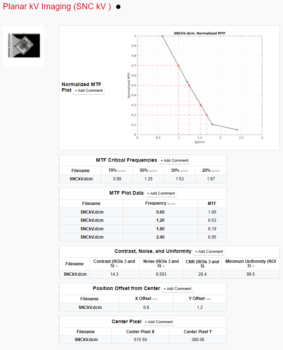
Task: Click the Center Pixel X value 515.50
Action: [x=140, y=340]
